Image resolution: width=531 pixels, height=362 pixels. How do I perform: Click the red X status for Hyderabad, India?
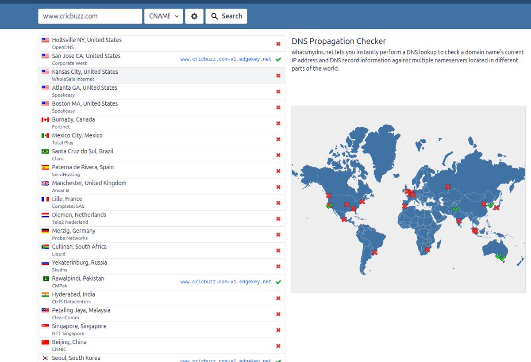coord(278,298)
